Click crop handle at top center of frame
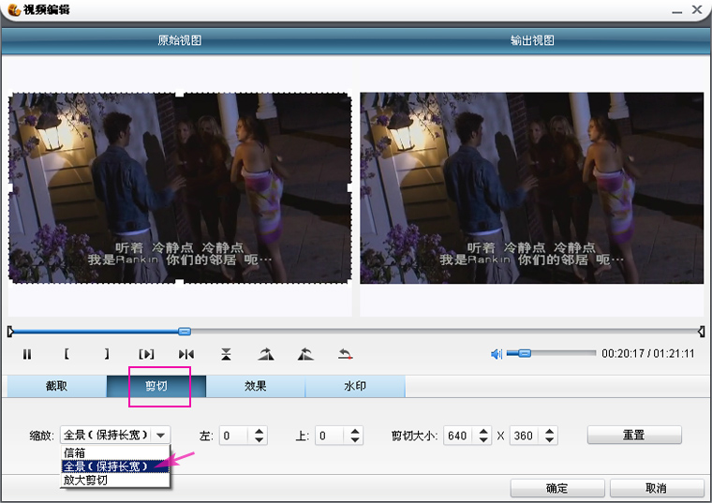Screen dimensions: 712x503 pos(180,94)
